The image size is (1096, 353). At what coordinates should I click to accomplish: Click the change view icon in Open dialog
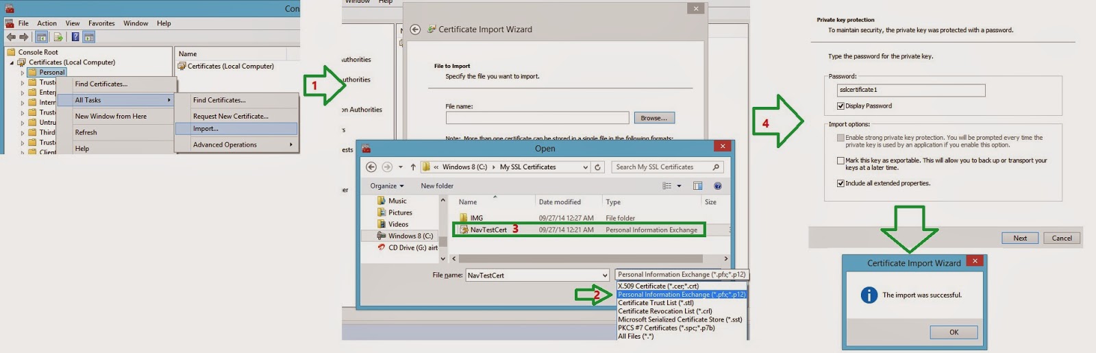(x=667, y=186)
